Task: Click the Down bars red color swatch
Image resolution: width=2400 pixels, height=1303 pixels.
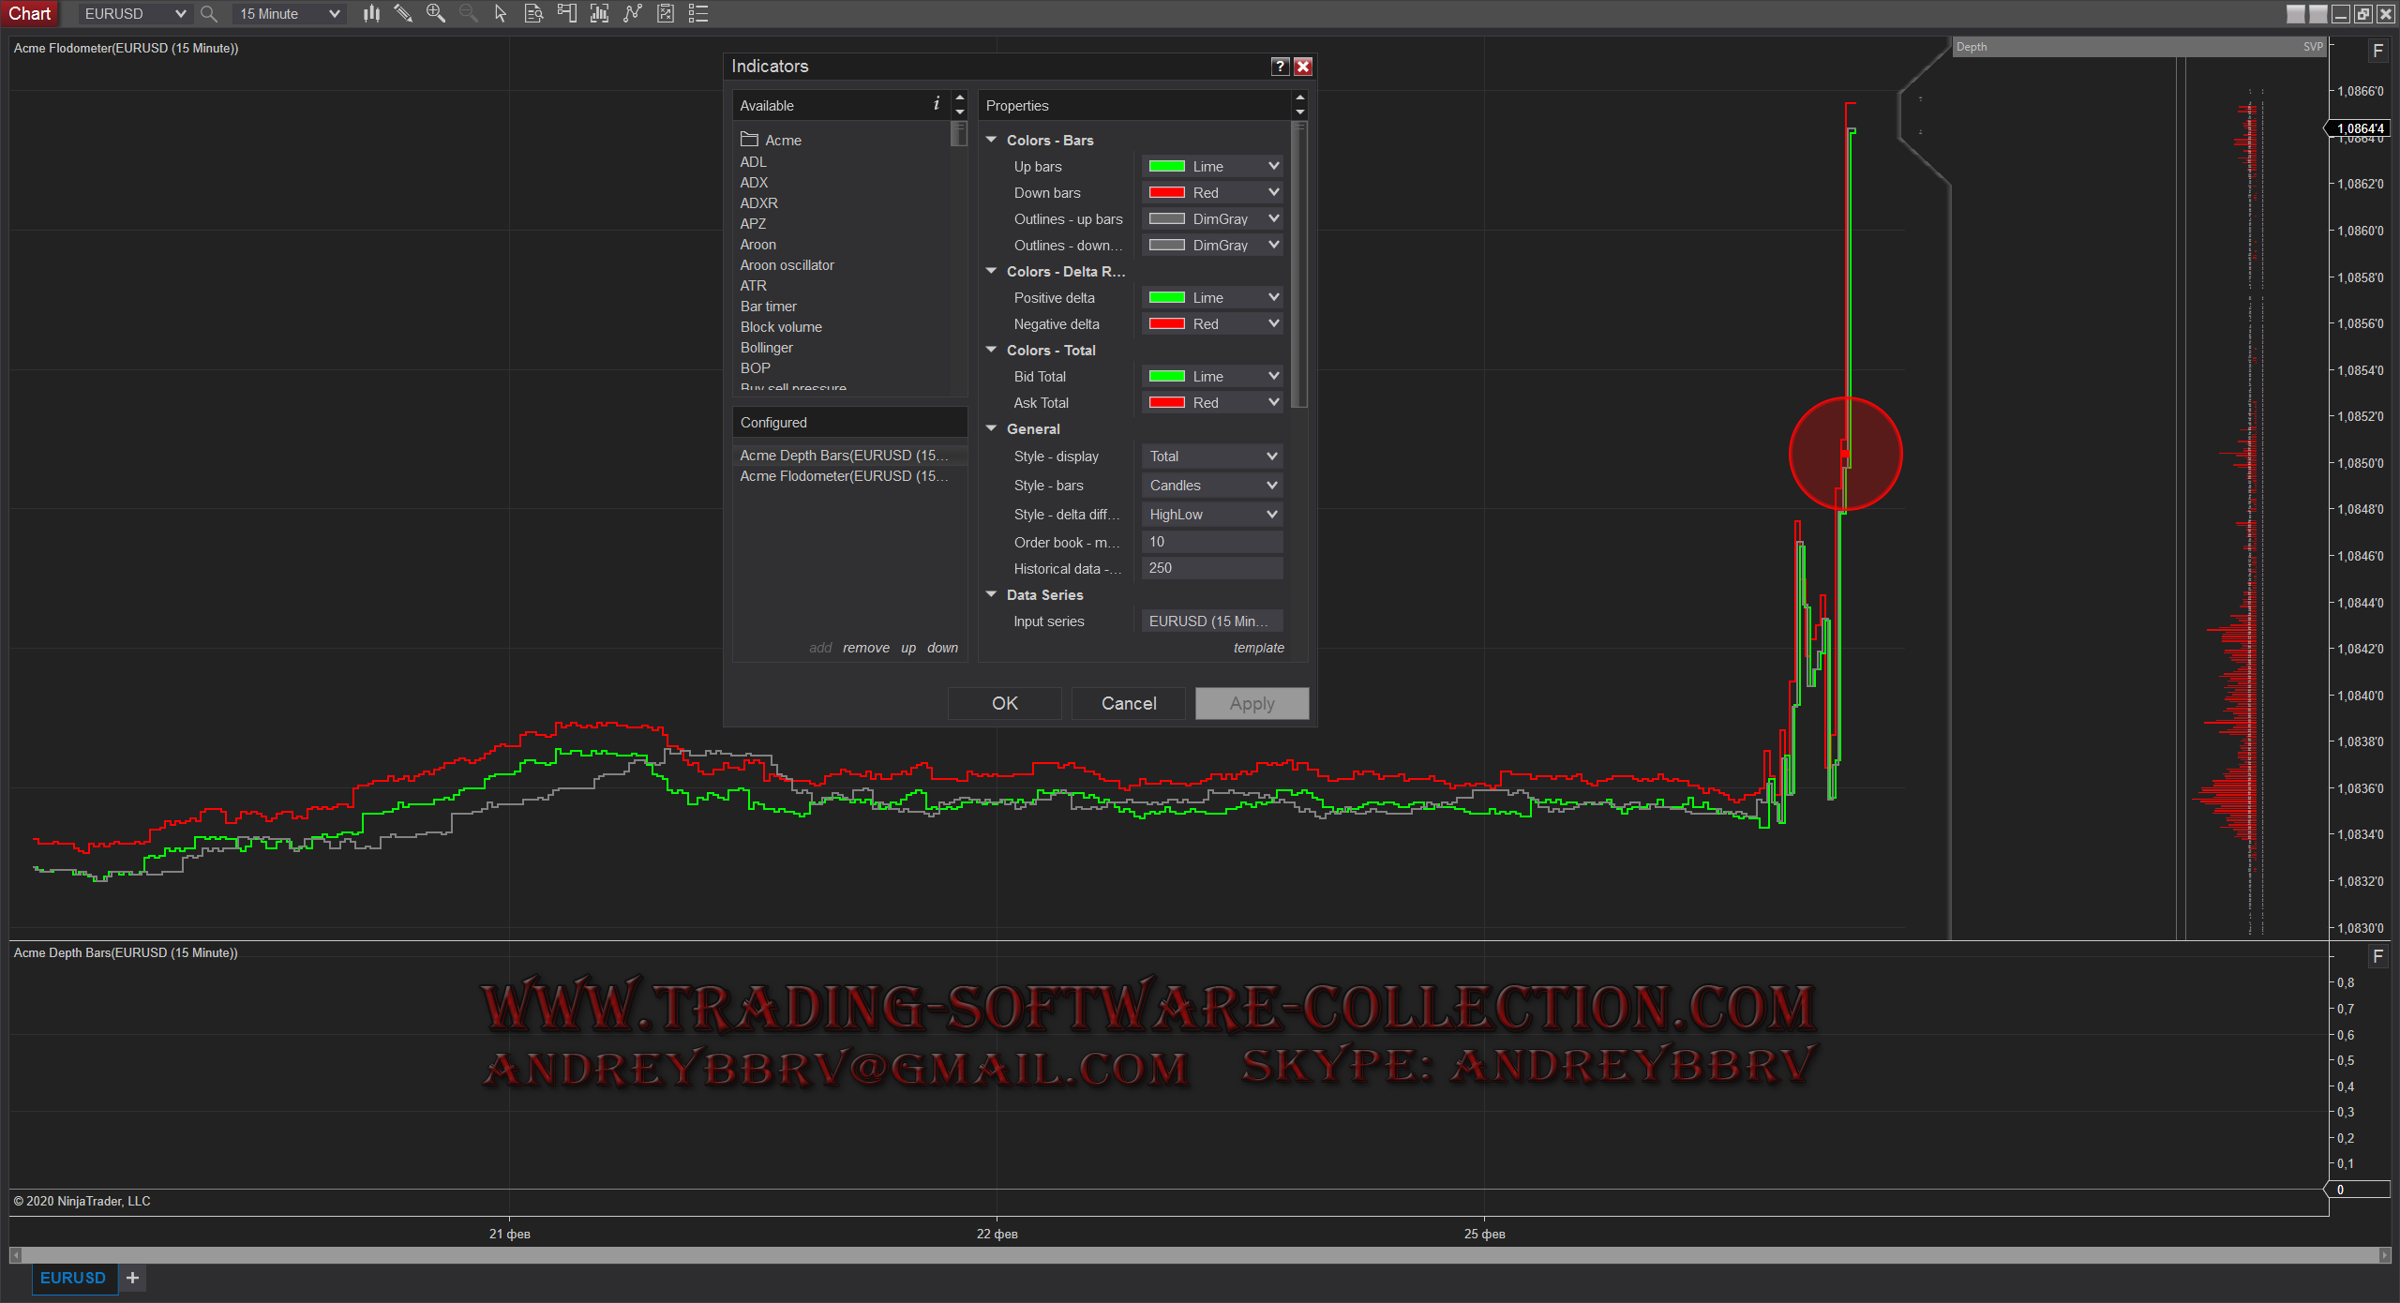Action: click(1167, 192)
